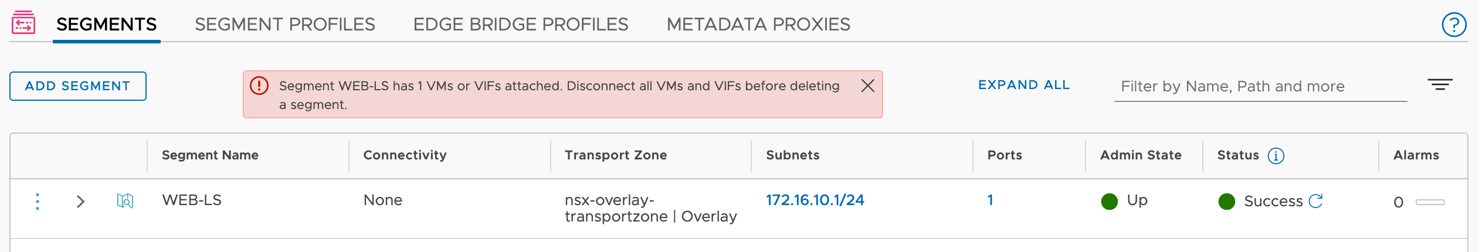Screen dimensions: 1479x252
Task: Click the red error alert icon
Action: [259, 86]
